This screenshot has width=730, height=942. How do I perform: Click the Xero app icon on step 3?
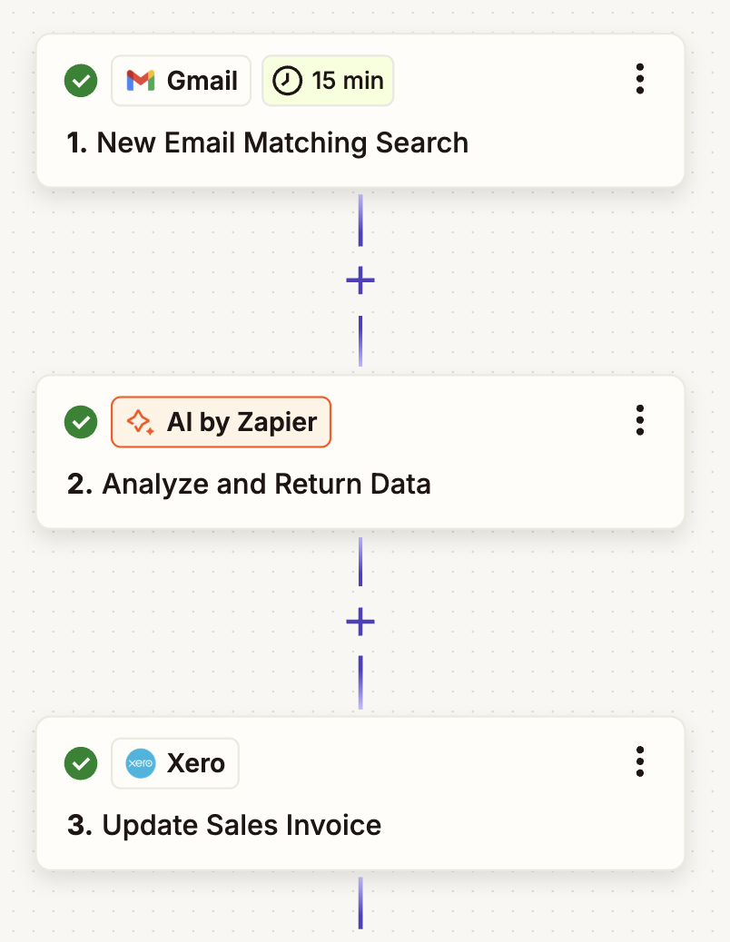tap(141, 763)
